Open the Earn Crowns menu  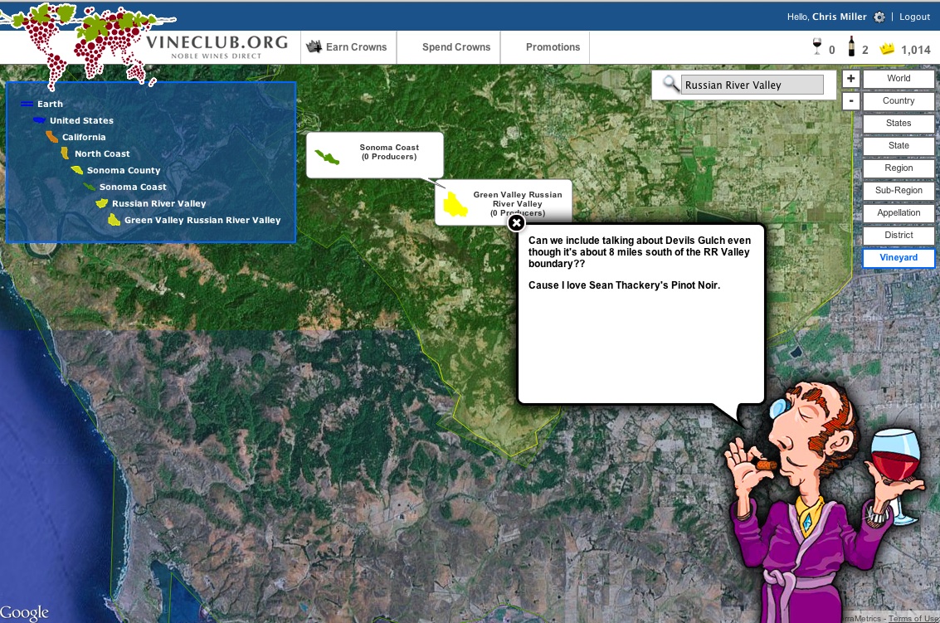(348, 47)
